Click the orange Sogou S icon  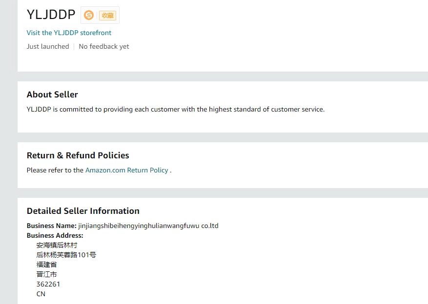[x=88, y=15]
